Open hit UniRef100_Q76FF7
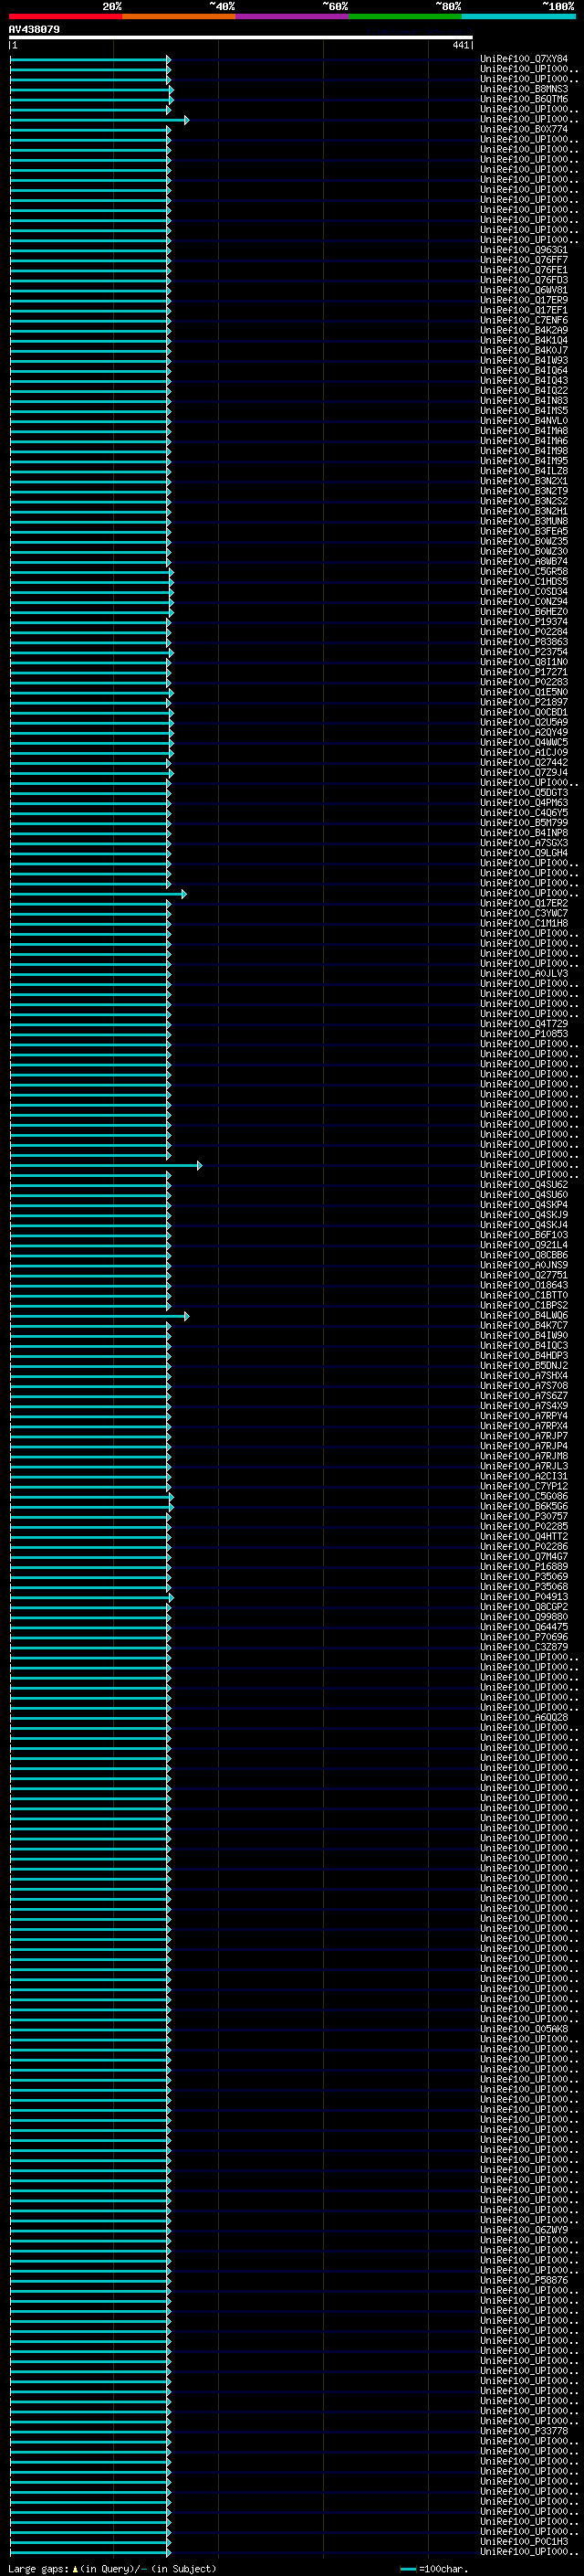Screen dimensions: 584x2576 tap(524, 260)
